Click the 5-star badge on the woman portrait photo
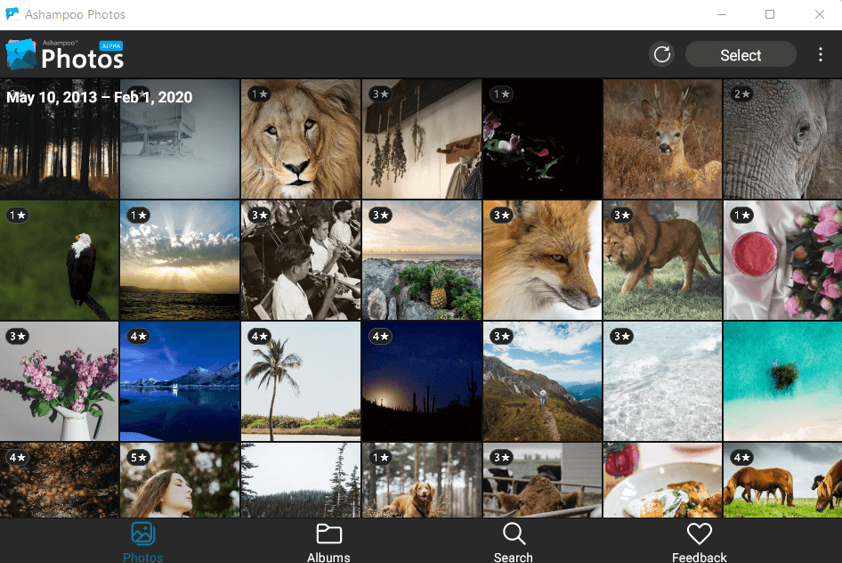 pos(138,458)
